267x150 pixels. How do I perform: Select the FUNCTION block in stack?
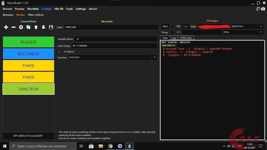pyautogui.click(x=28, y=89)
